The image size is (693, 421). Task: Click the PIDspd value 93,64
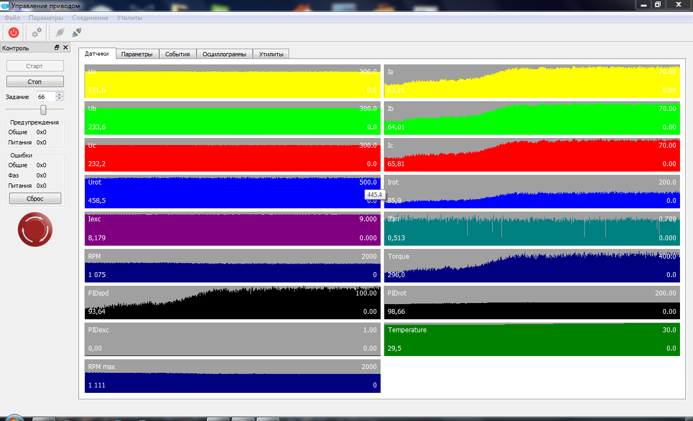tap(96, 311)
